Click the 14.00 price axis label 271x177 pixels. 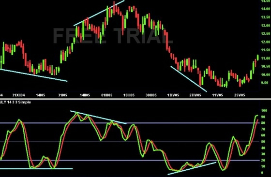pos(266,9)
